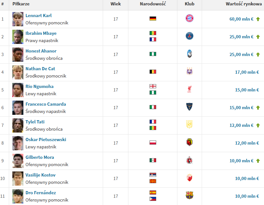
Task: Open the FC Barcelona club crest
Action: click(x=189, y=196)
